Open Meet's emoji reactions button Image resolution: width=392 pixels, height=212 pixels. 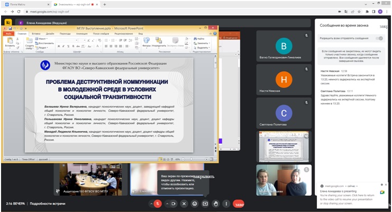click(195, 204)
